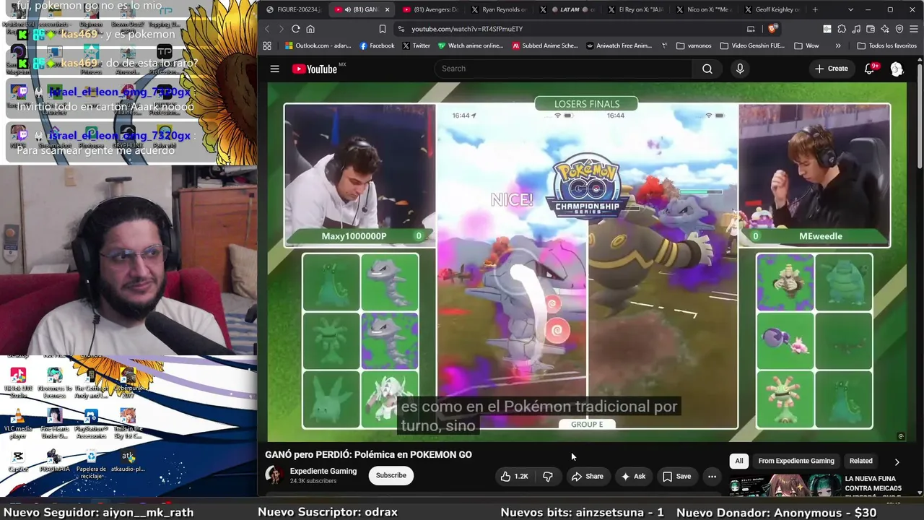
Task: Open the LA NUEVA FUNA recommended video thumbnail
Action: (785, 486)
